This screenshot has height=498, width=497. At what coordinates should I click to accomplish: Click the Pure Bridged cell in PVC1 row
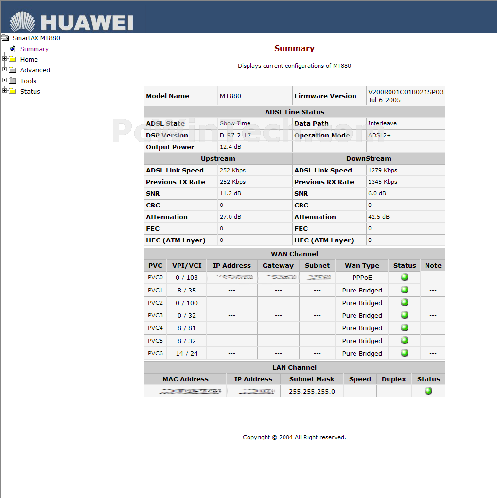coord(362,290)
